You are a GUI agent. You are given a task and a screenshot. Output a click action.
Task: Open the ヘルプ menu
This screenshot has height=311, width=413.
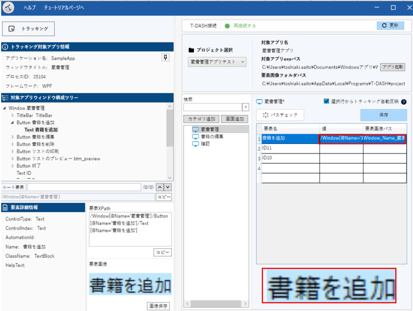coord(29,8)
